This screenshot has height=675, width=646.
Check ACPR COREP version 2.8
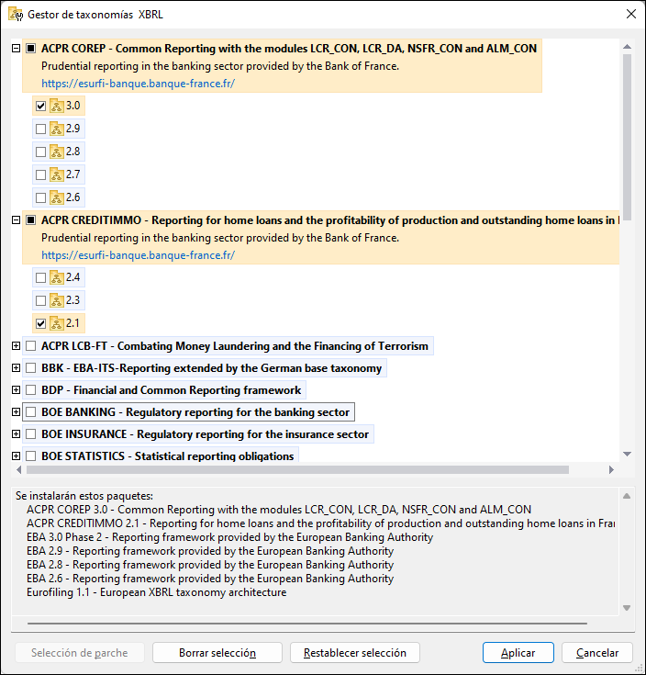(x=41, y=152)
